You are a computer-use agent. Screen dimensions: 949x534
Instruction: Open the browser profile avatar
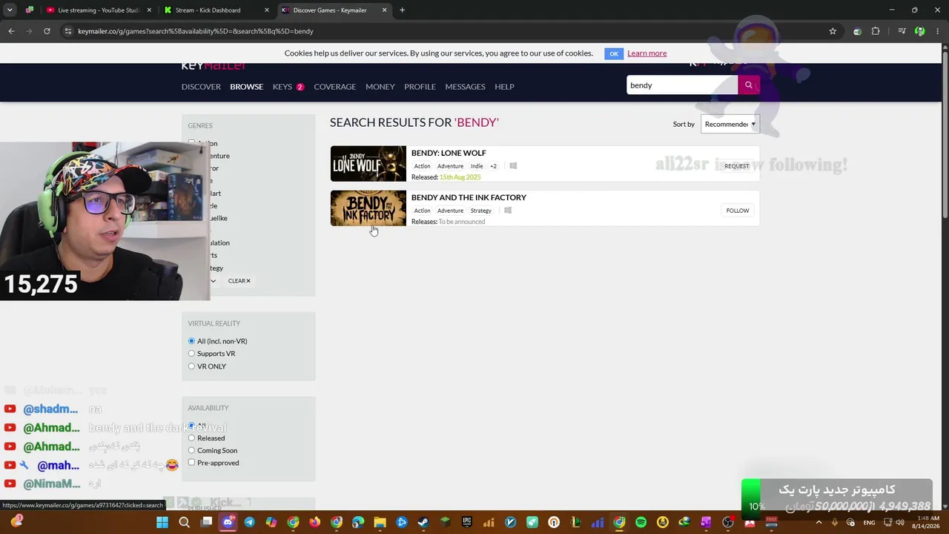point(919,31)
